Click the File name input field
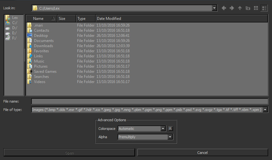This screenshot has height=160, width=272. pos(149,101)
